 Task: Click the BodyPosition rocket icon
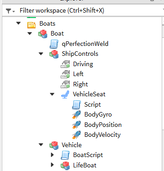(x=76, y=125)
